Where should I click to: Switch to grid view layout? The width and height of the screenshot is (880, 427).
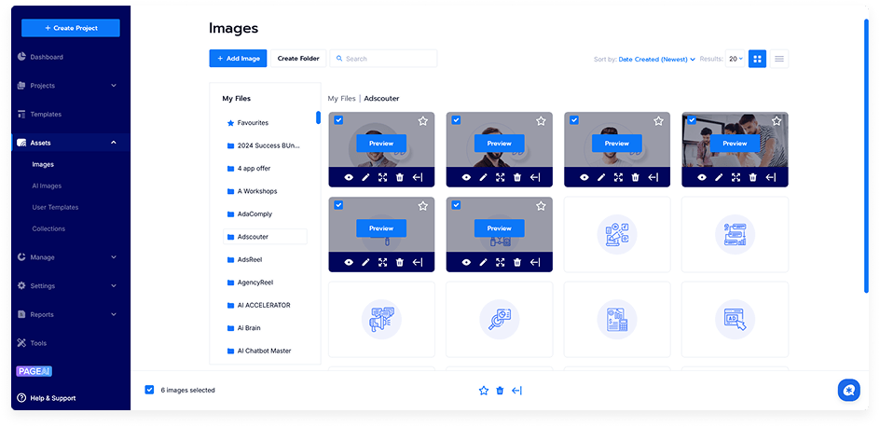[x=758, y=59]
